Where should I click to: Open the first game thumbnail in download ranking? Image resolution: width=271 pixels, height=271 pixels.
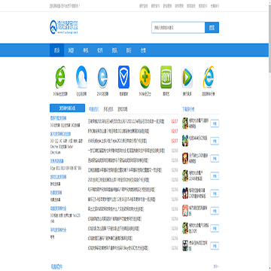click(x=185, y=123)
